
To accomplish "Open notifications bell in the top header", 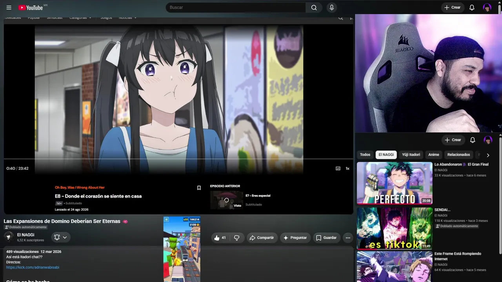I will coord(472,7).
